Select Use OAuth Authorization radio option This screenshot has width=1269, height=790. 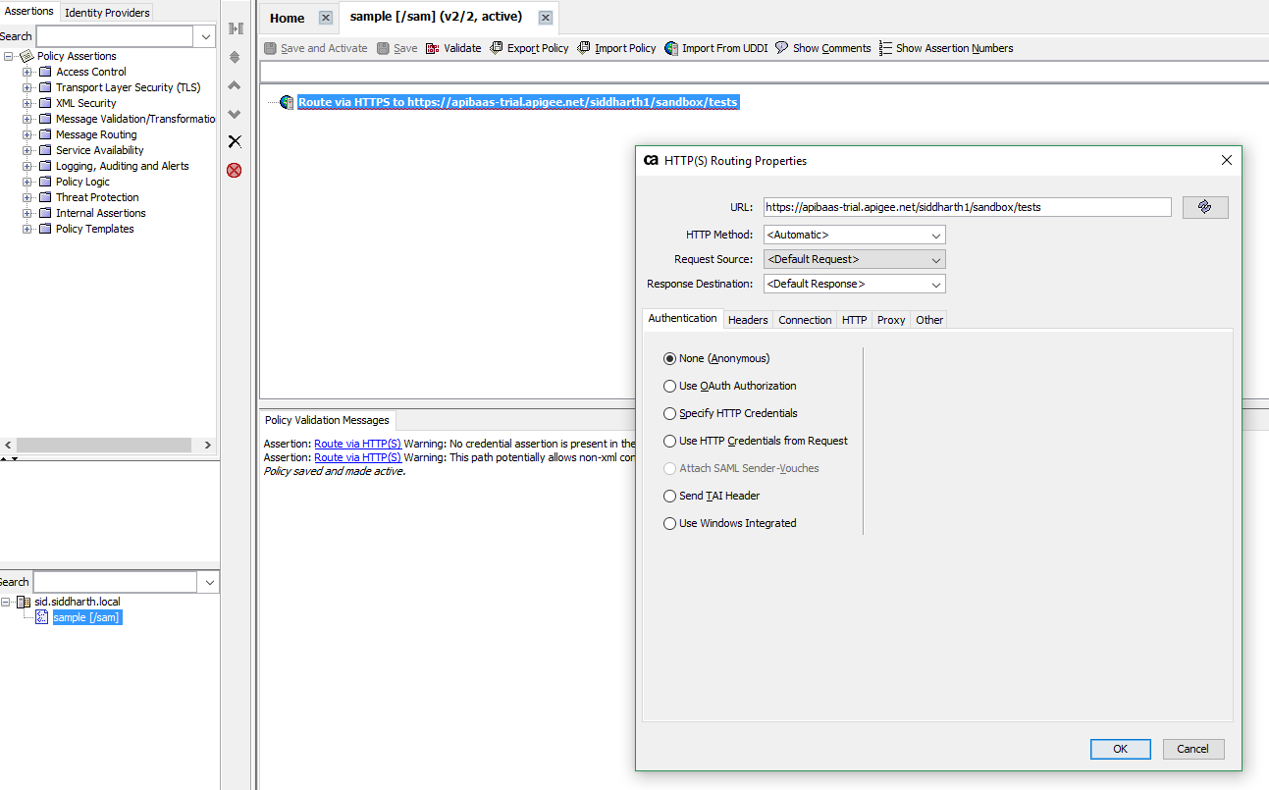point(670,387)
